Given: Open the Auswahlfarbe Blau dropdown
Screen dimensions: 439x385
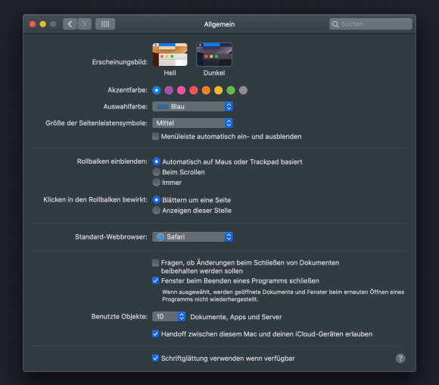Looking at the screenshot, I should click(x=192, y=107).
